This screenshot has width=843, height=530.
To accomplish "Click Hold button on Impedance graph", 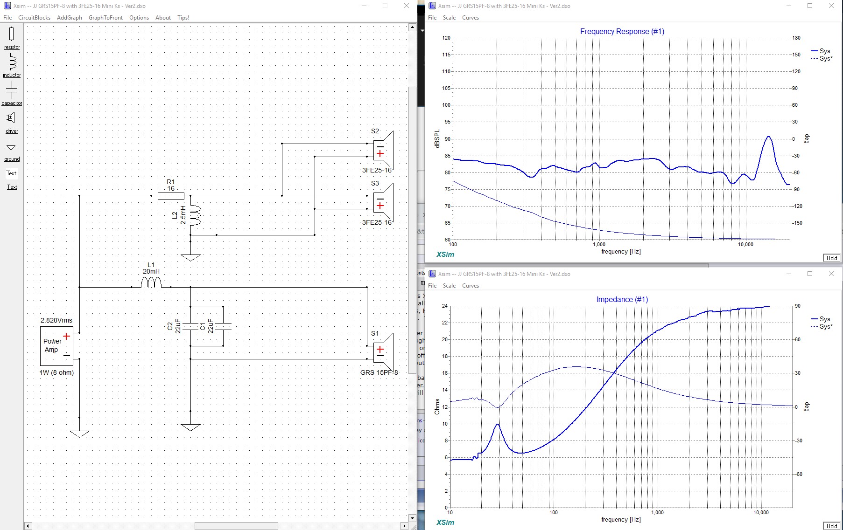I will (832, 526).
